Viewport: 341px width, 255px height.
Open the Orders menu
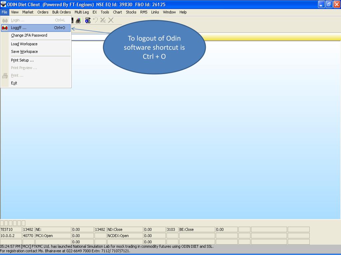point(43,12)
